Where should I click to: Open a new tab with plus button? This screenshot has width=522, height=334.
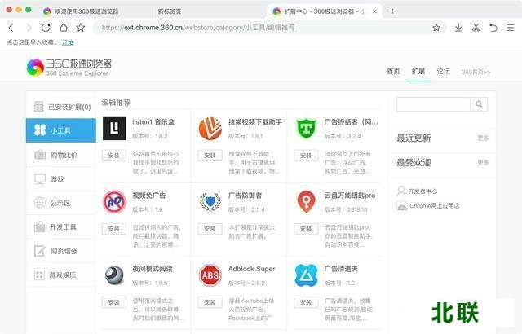pos(393,11)
